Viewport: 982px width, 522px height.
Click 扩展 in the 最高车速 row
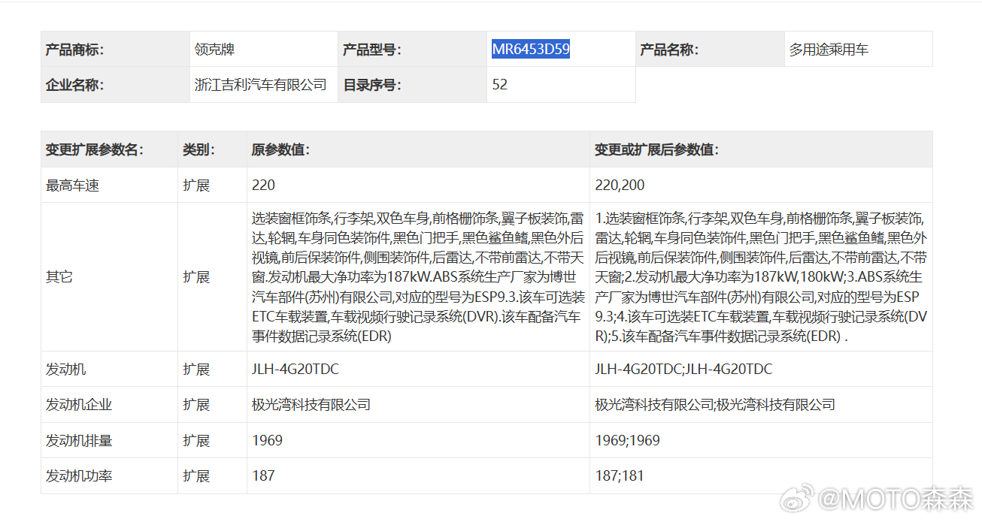tap(196, 185)
